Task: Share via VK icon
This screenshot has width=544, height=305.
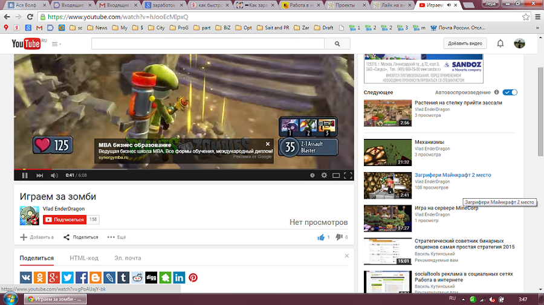Action: [x=26, y=278]
